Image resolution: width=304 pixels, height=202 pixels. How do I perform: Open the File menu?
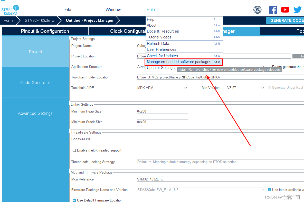pos(68,10)
